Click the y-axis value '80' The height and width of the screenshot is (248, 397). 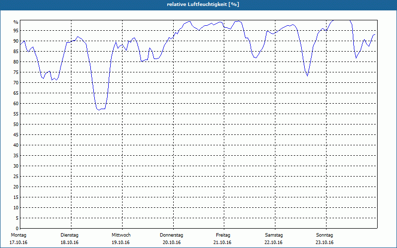coord(16,62)
